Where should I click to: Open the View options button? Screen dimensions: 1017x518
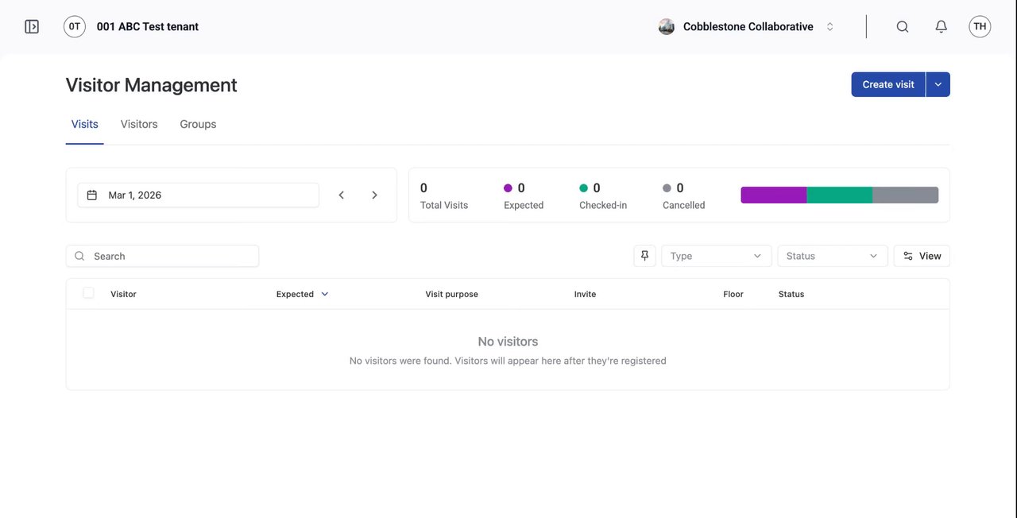922,256
